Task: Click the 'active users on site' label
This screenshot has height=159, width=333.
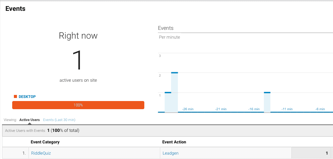Action: pyautogui.click(x=78, y=80)
